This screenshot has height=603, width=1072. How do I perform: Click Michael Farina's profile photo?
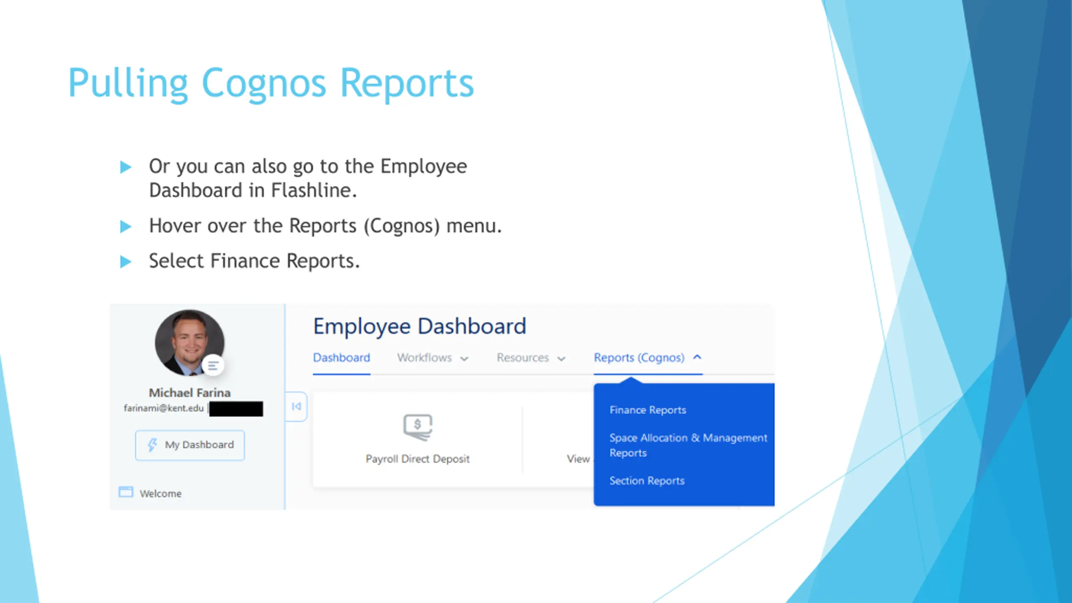pyautogui.click(x=190, y=343)
